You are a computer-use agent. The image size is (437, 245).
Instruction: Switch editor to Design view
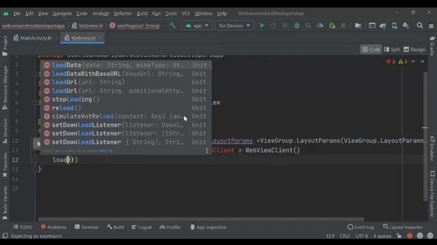coord(414,50)
